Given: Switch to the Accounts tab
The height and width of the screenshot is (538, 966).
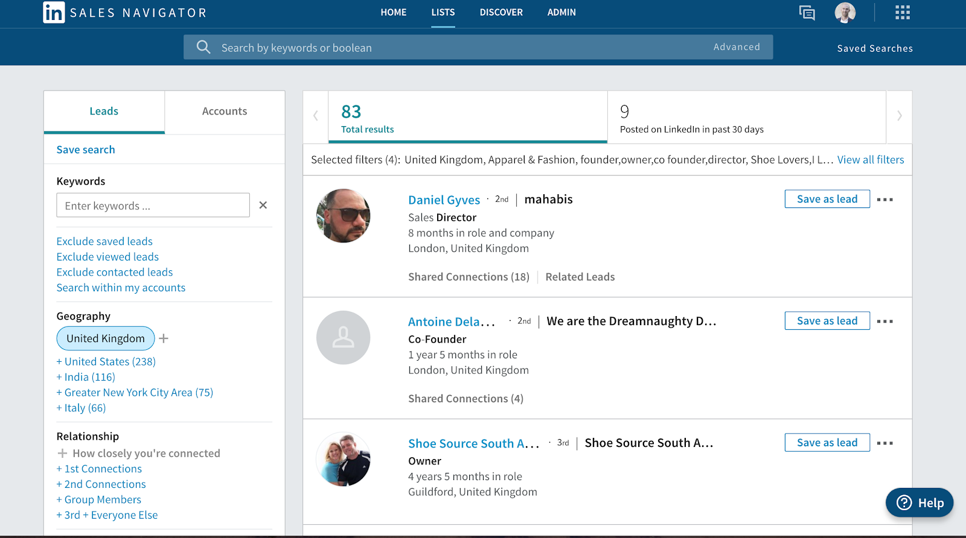Looking at the screenshot, I should click(225, 112).
